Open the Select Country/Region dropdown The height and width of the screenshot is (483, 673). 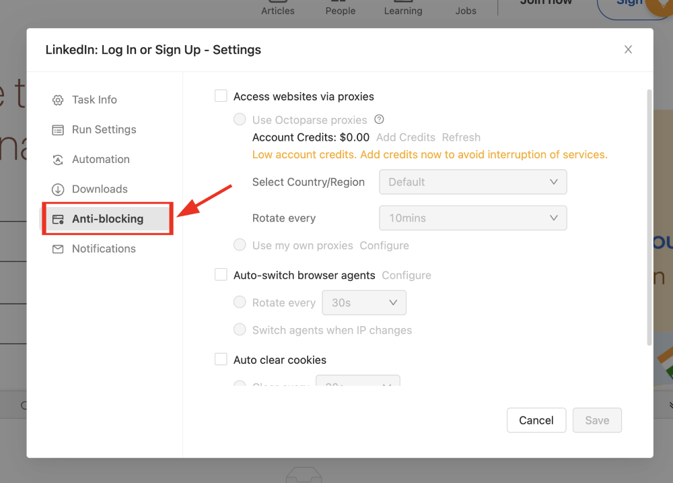pyautogui.click(x=472, y=182)
